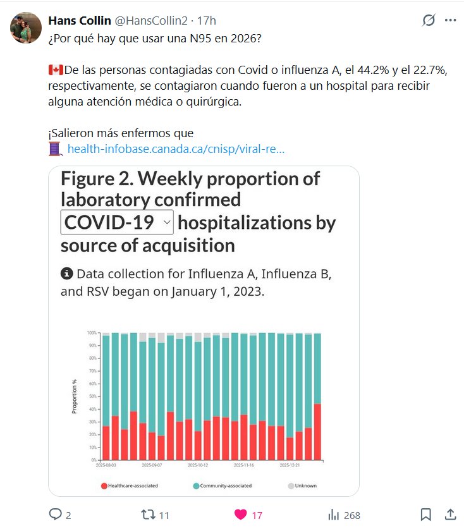Click the reply comment icon
The height and width of the screenshot is (531, 464).
coord(56,515)
